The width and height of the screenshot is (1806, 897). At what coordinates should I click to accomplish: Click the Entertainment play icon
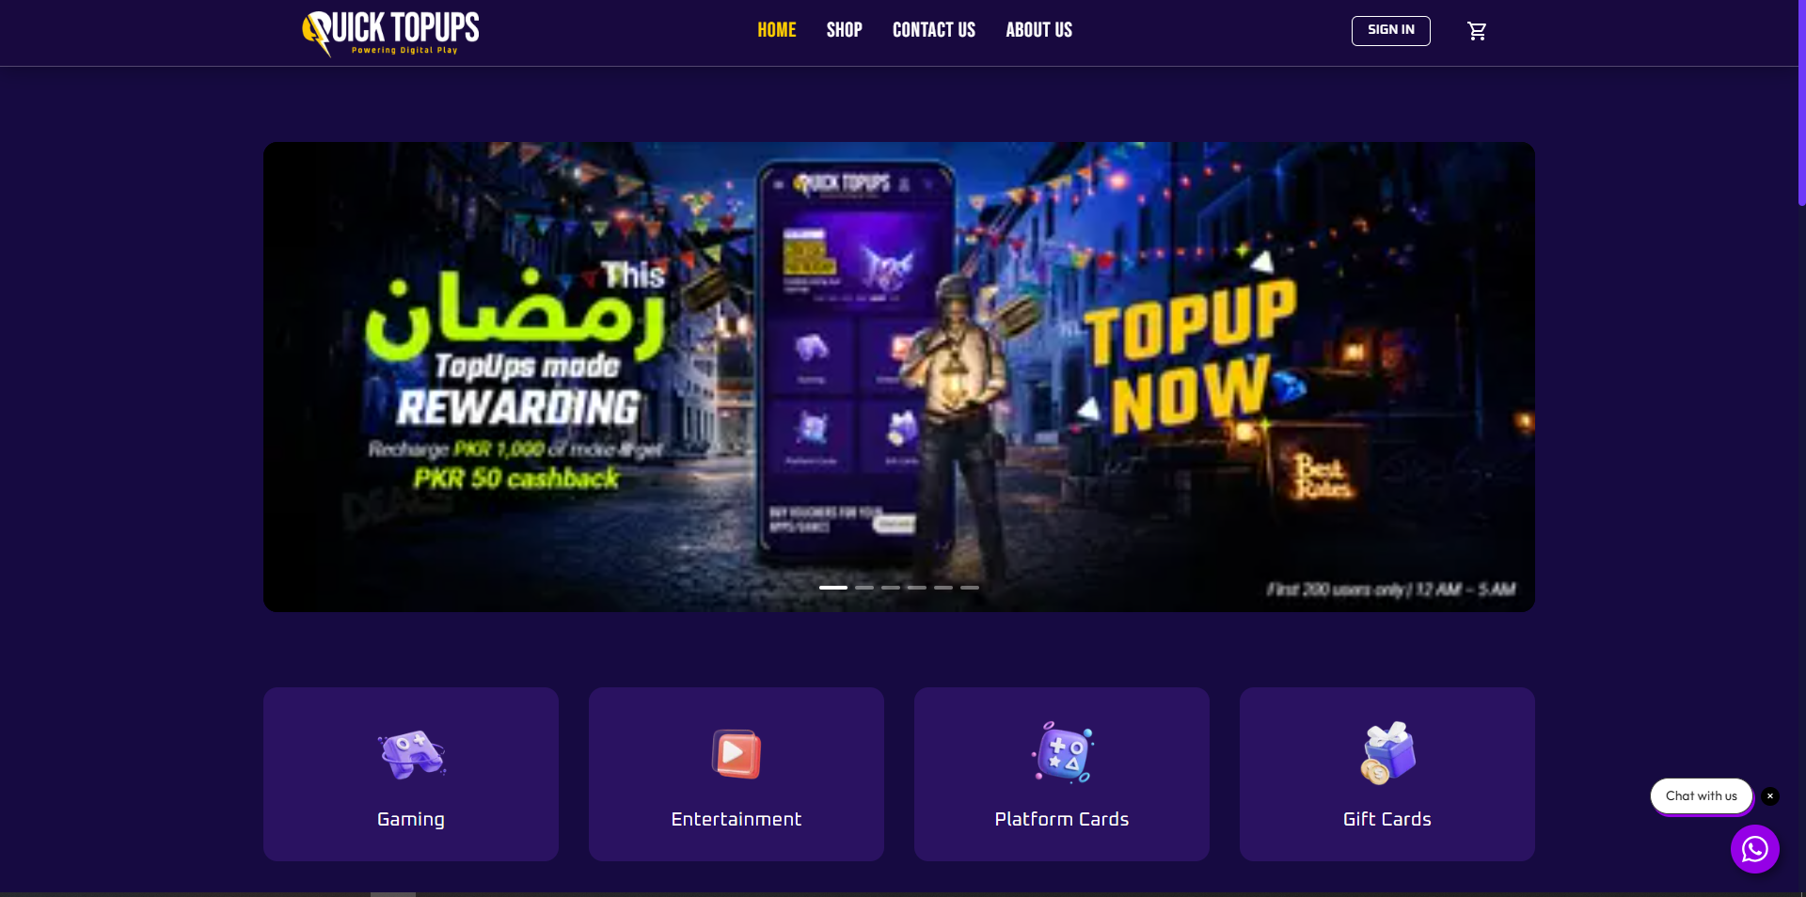(737, 753)
